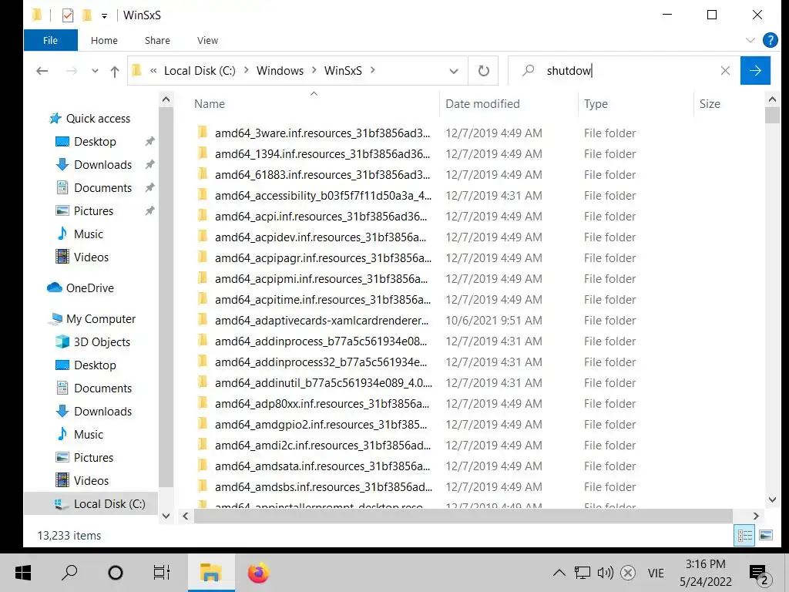Select folder amd64_1394.inf.resources

322,154
